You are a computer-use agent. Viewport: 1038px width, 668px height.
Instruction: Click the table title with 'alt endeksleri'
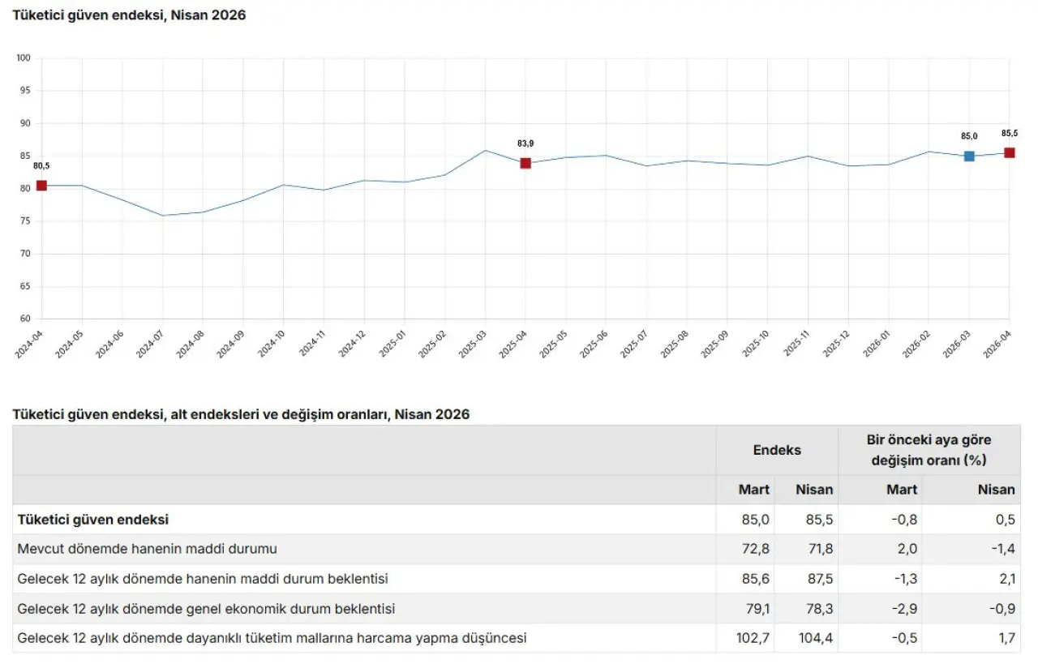click(x=241, y=414)
